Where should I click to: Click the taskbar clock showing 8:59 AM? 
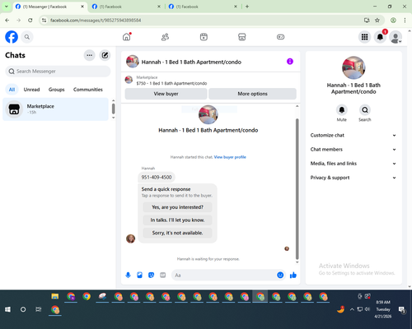[x=383, y=302]
